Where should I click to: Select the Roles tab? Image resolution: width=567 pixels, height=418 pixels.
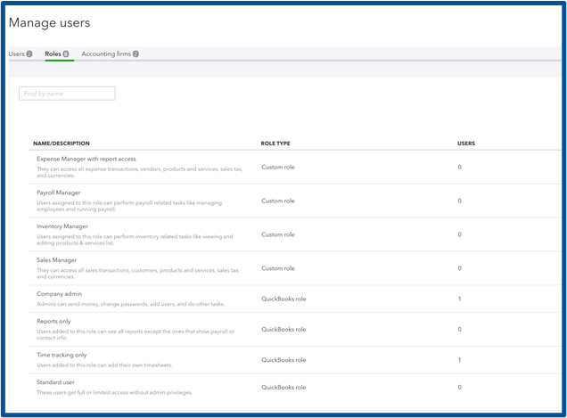53,54
